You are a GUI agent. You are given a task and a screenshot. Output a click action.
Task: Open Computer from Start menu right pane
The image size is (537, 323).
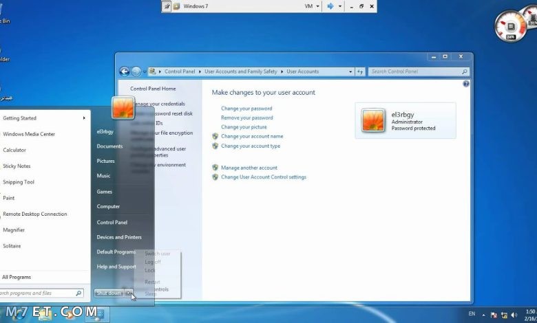click(x=108, y=206)
